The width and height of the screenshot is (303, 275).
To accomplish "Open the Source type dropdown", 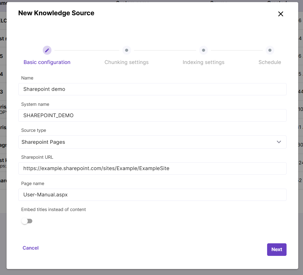I will coord(147,142).
